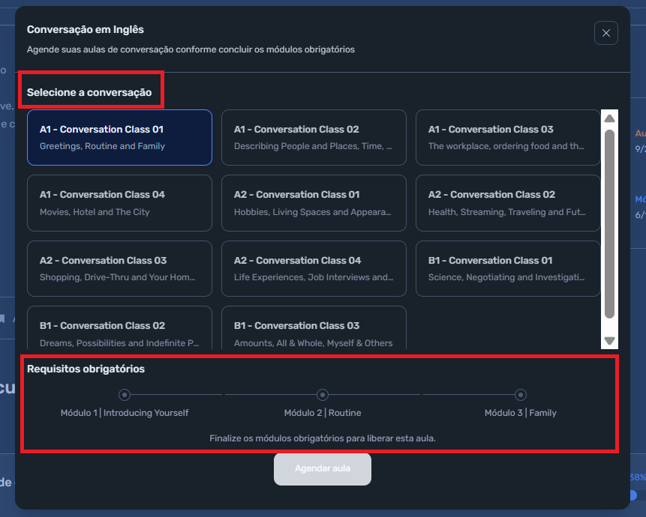Click the conversation list scrollbar thumb

pyautogui.click(x=609, y=224)
